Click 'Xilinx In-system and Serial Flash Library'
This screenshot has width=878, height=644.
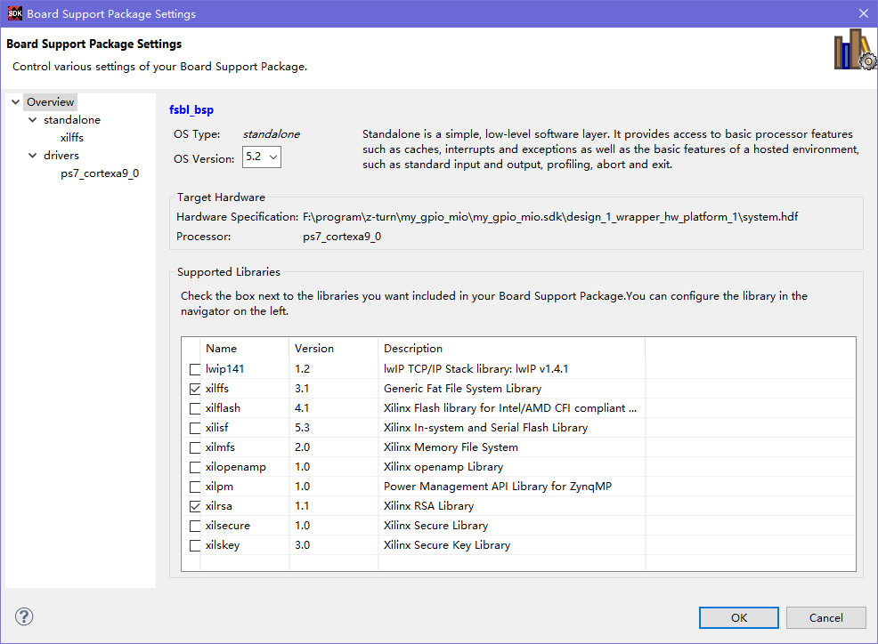[x=485, y=428]
